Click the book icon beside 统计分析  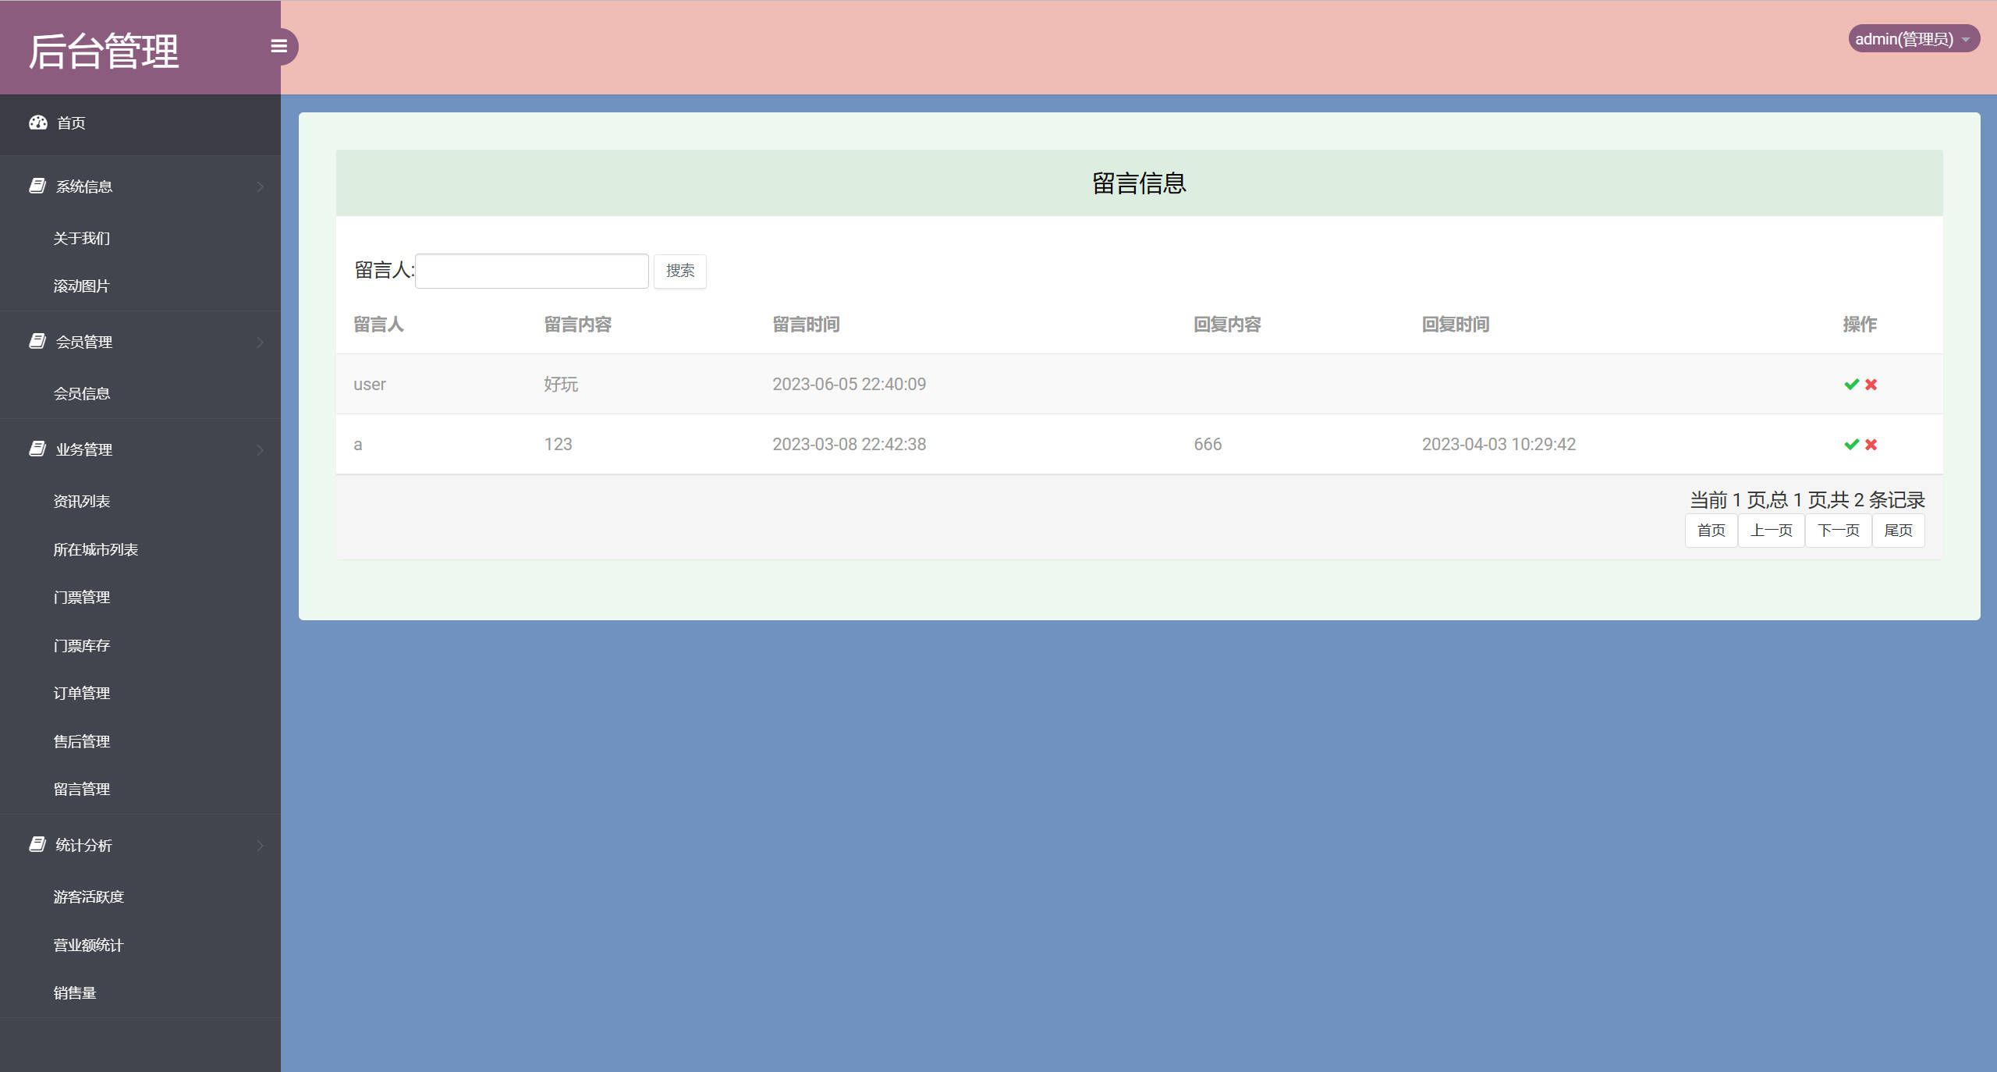(x=37, y=845)
